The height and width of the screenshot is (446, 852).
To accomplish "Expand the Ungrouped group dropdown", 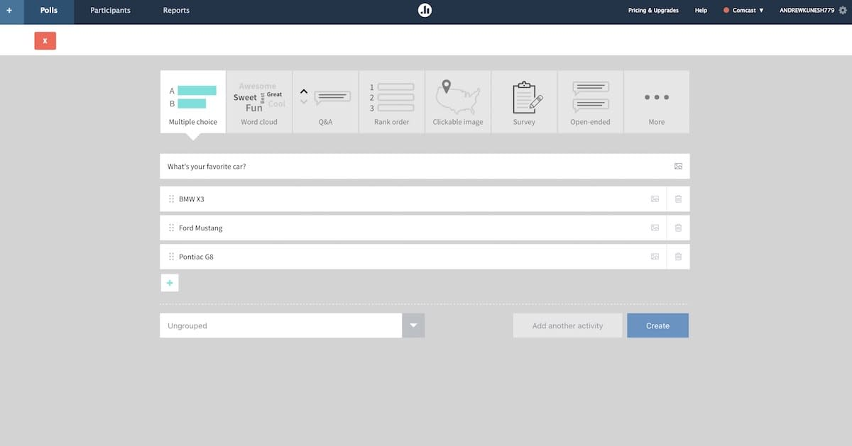I will (413, 325).
